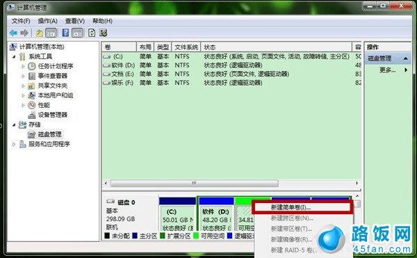The height and width of the screenshot is (258, 417).
Task: Click 更多... in the actions pane
Action: coord(388,70)
